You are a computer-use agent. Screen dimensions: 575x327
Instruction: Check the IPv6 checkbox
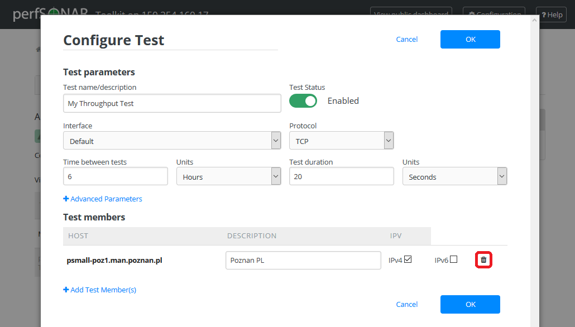coord(454,259)
